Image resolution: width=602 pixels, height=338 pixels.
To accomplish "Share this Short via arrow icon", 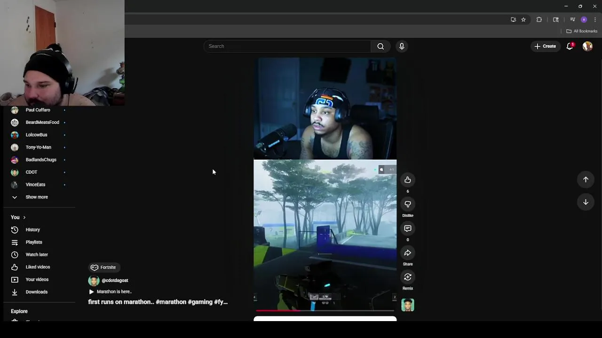I will [x=408, y=253].
